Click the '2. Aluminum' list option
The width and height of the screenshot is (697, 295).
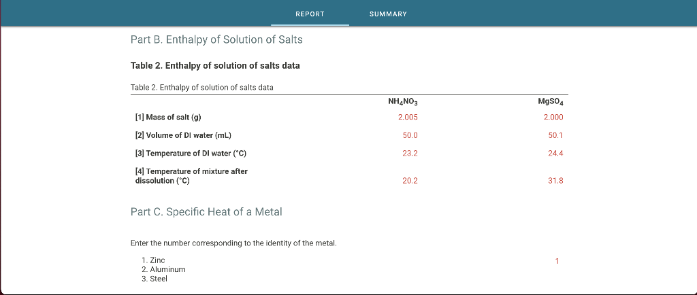[x=163, y=269]
